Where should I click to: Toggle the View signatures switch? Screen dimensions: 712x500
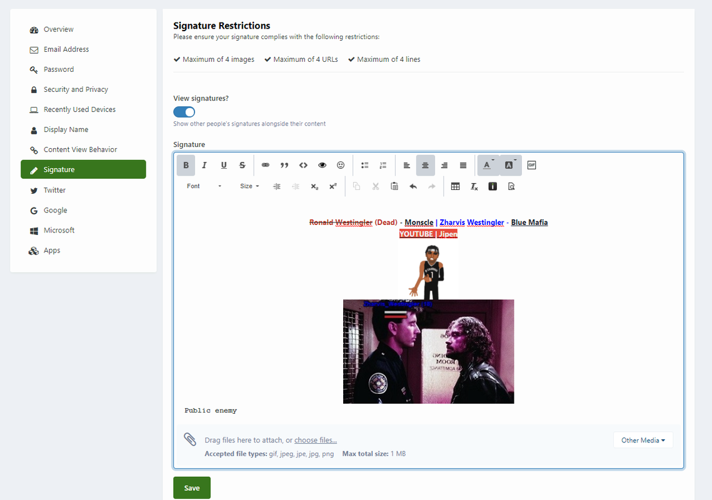(184, 112)
